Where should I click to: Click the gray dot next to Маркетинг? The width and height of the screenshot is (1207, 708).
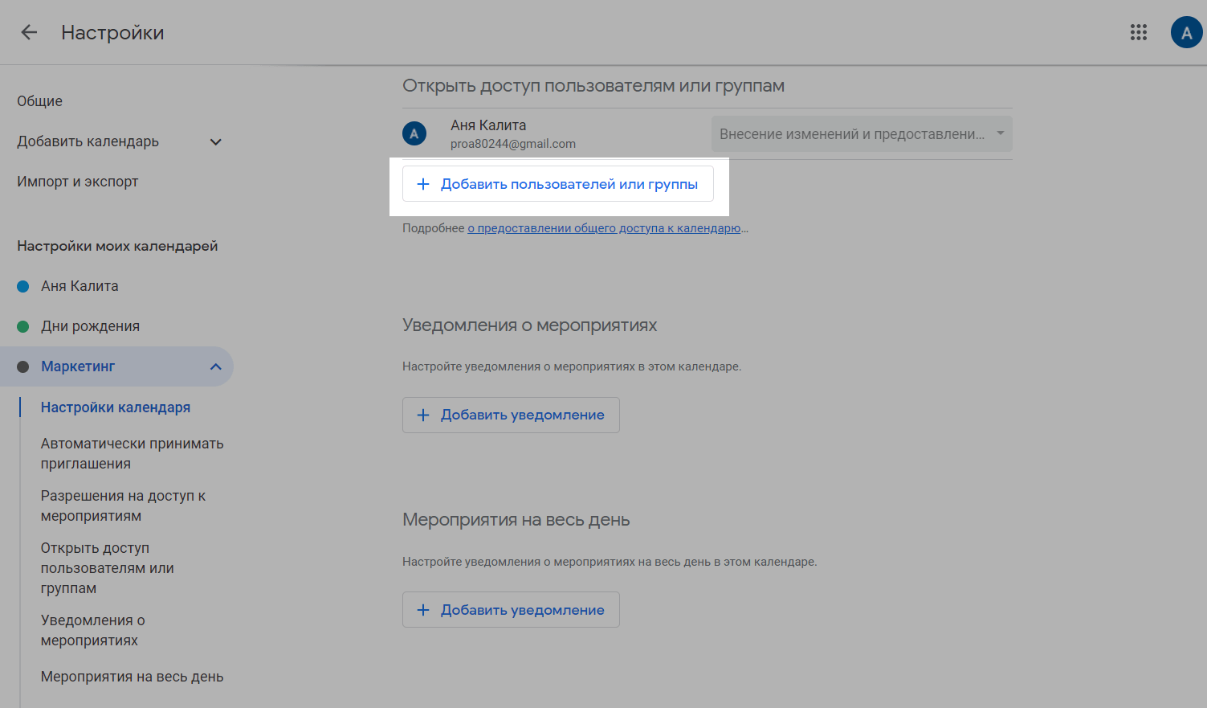[23, 366]
